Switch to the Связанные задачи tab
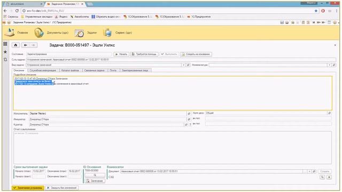 point(95,70)
